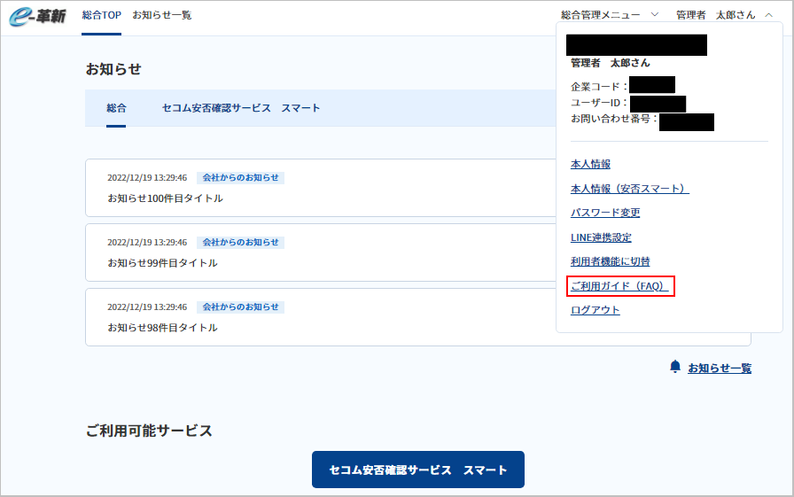Image resolution: width=794 pixels, height=497 pixels.
Task: Click the e-革新 logo
Action: pos(37,16)
